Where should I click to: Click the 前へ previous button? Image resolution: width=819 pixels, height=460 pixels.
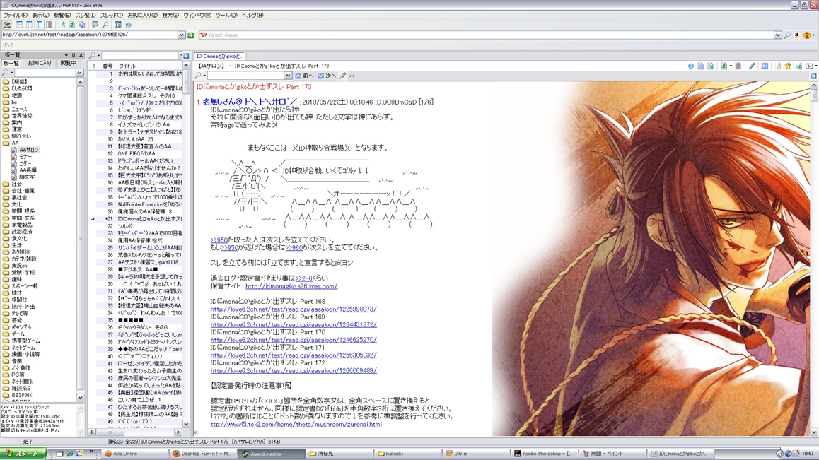305,76
